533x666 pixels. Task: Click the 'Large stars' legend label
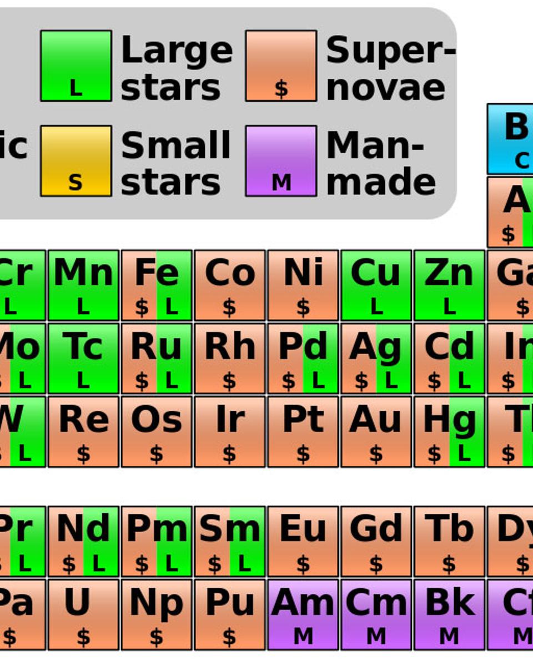click(177, 69)
